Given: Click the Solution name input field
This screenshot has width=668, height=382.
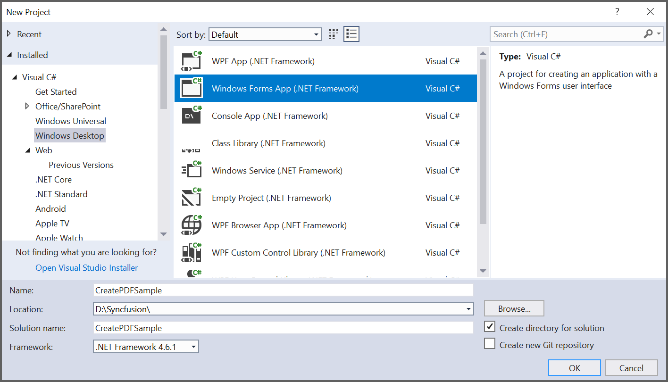Looking at the screenshot, I should coord(283,328).
